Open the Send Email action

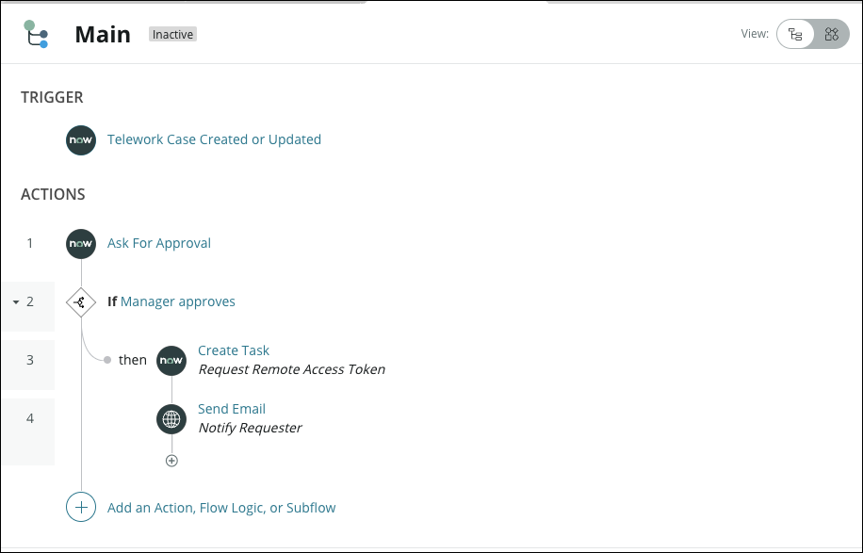[x=232, y=409]
